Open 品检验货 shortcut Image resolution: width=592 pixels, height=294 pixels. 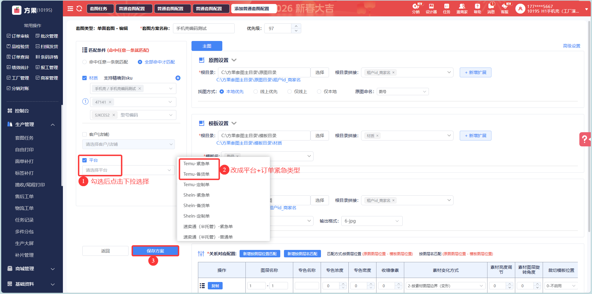coord(18,47)
